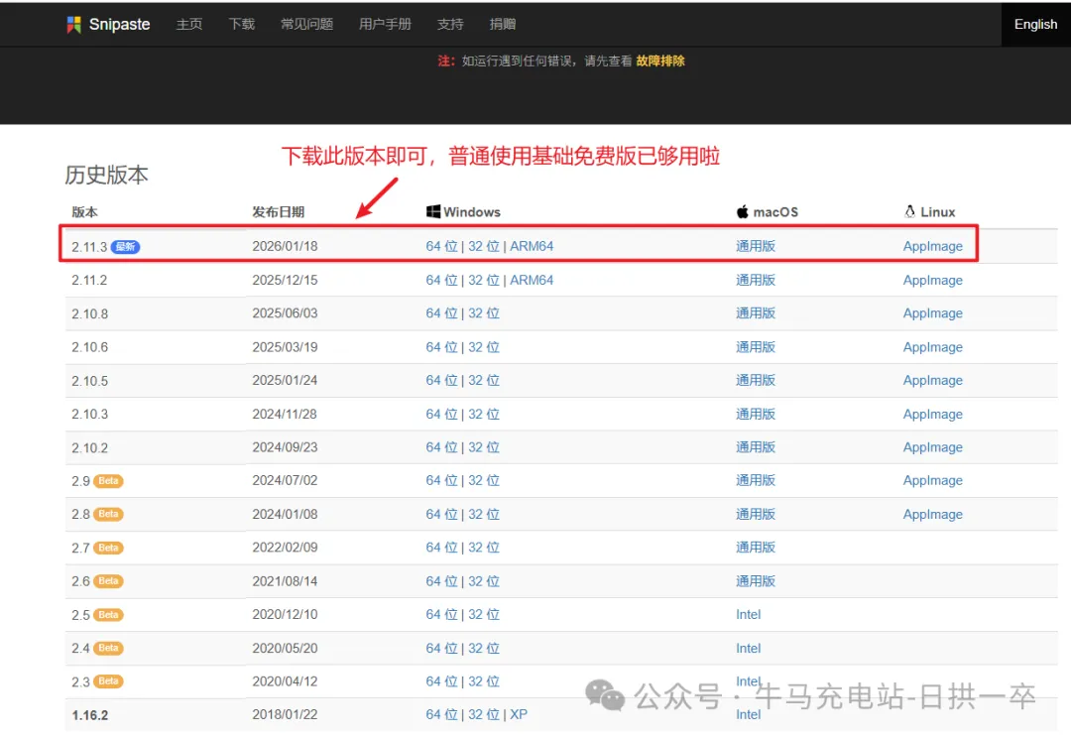
Task: Download 2.8 Beta Linux AppImage
Action: pos(932,514)
